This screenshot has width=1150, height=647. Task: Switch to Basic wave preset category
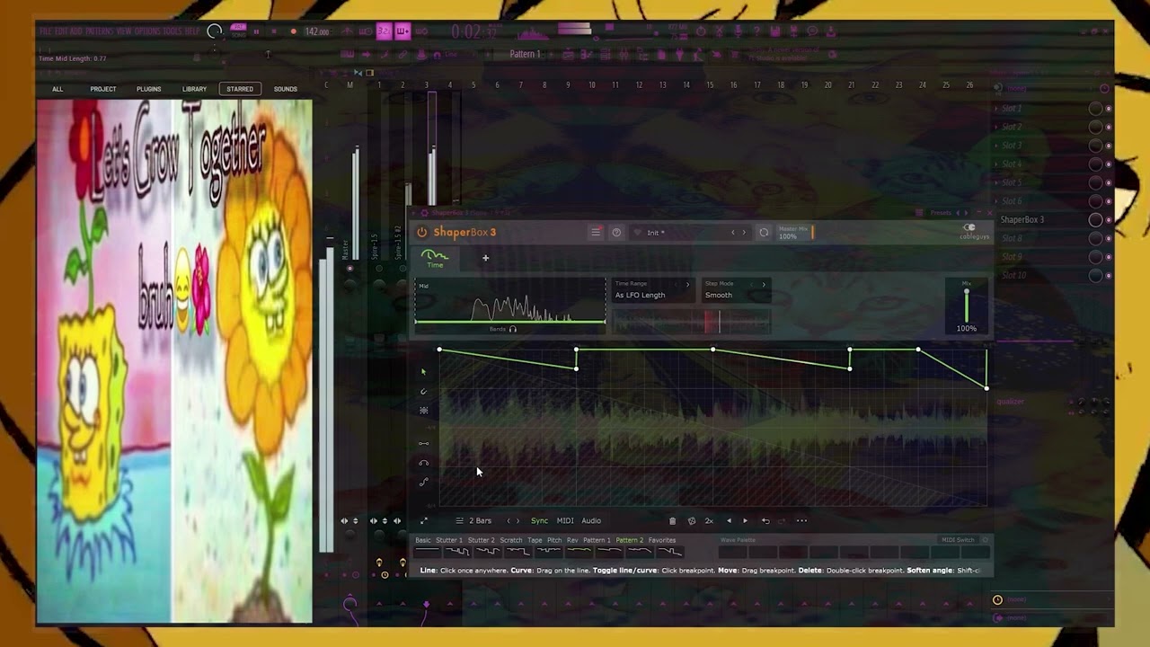(423, 540)
